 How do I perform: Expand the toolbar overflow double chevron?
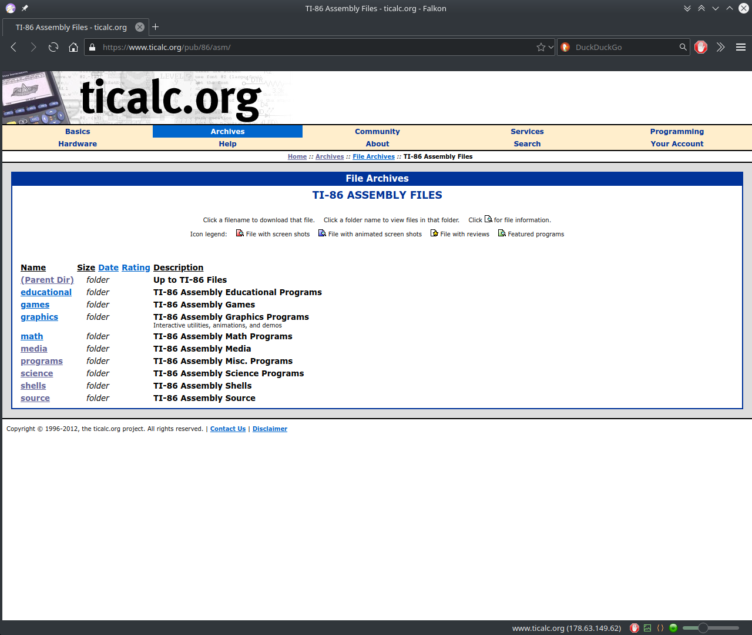[x=721, y=47]
